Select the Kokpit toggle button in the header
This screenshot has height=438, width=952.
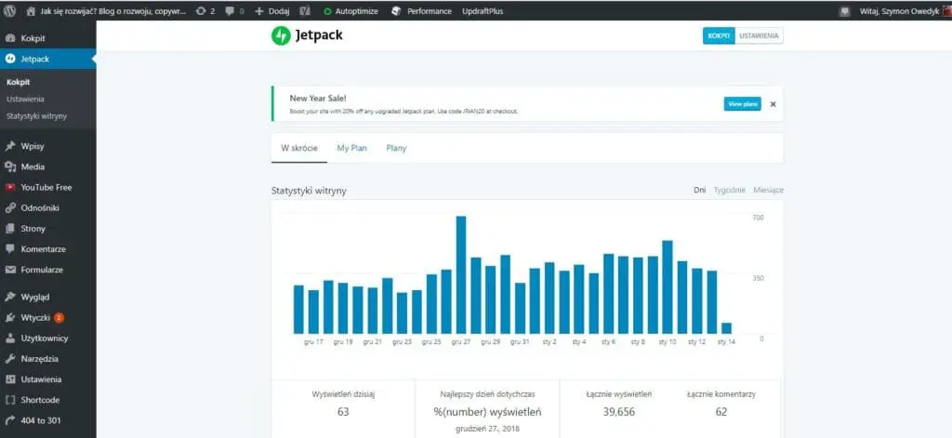[719, 36]
